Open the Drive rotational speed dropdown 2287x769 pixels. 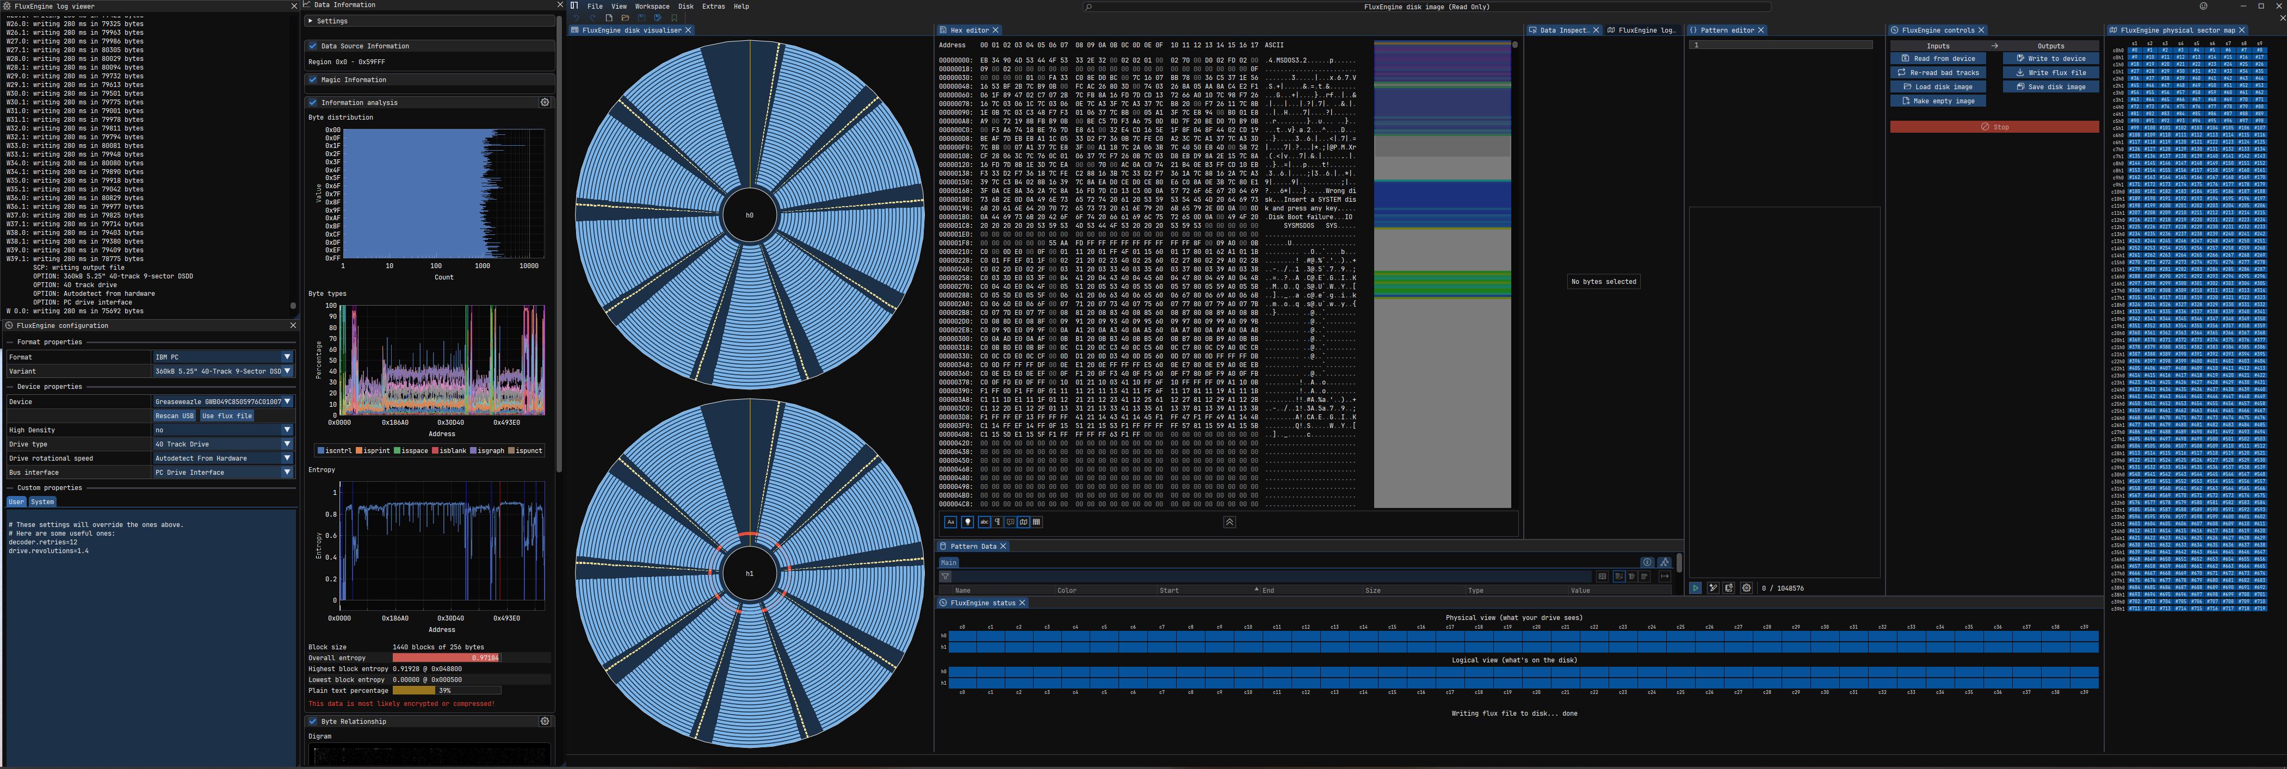tap(223, 458)
